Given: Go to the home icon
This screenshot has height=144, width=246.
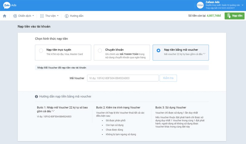Looking at the screenshot, I should [5, 16].
